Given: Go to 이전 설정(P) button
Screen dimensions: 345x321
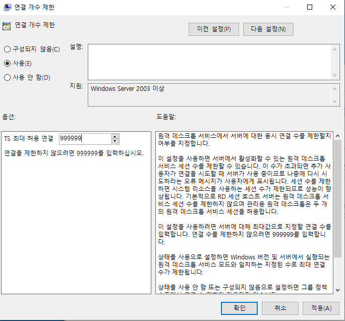Looking at the screenshot, I should [x=214, y=29].
